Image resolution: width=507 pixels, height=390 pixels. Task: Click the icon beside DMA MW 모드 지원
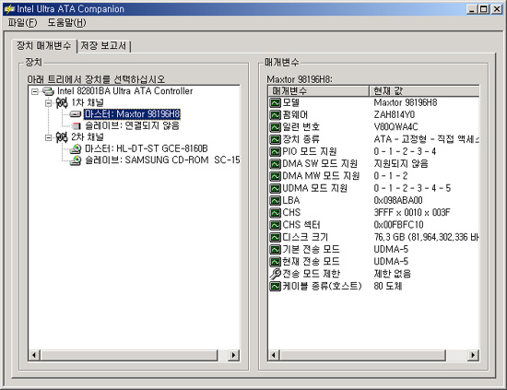(x=276, y=177)
